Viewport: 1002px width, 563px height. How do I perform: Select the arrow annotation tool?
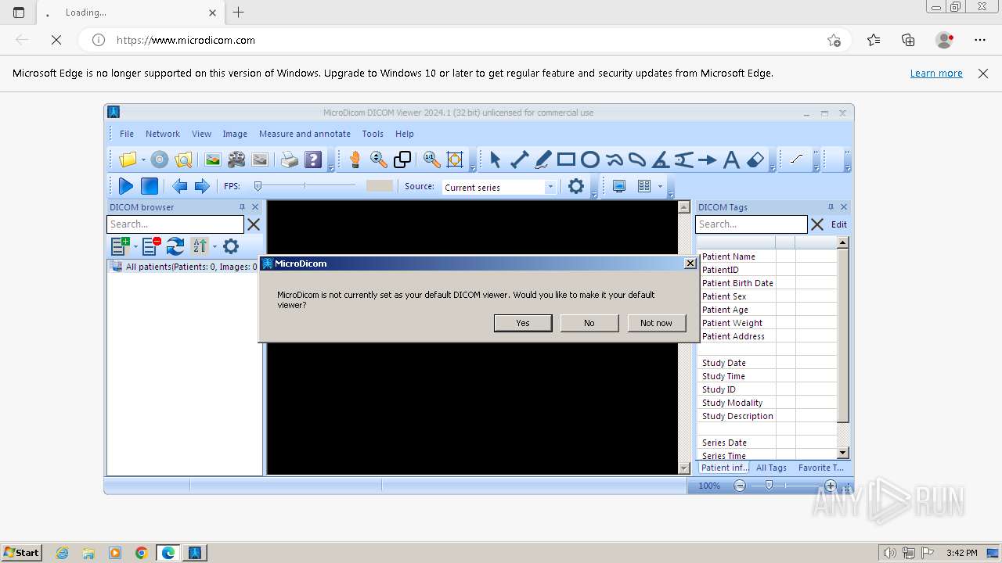[707, 160]
